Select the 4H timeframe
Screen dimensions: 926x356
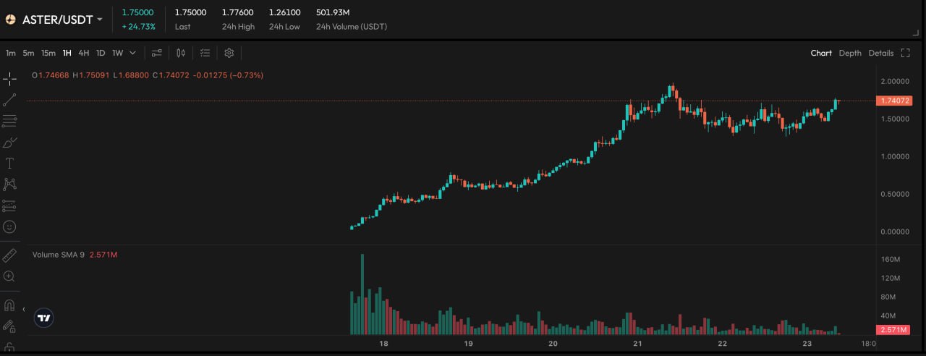point(84,53)
